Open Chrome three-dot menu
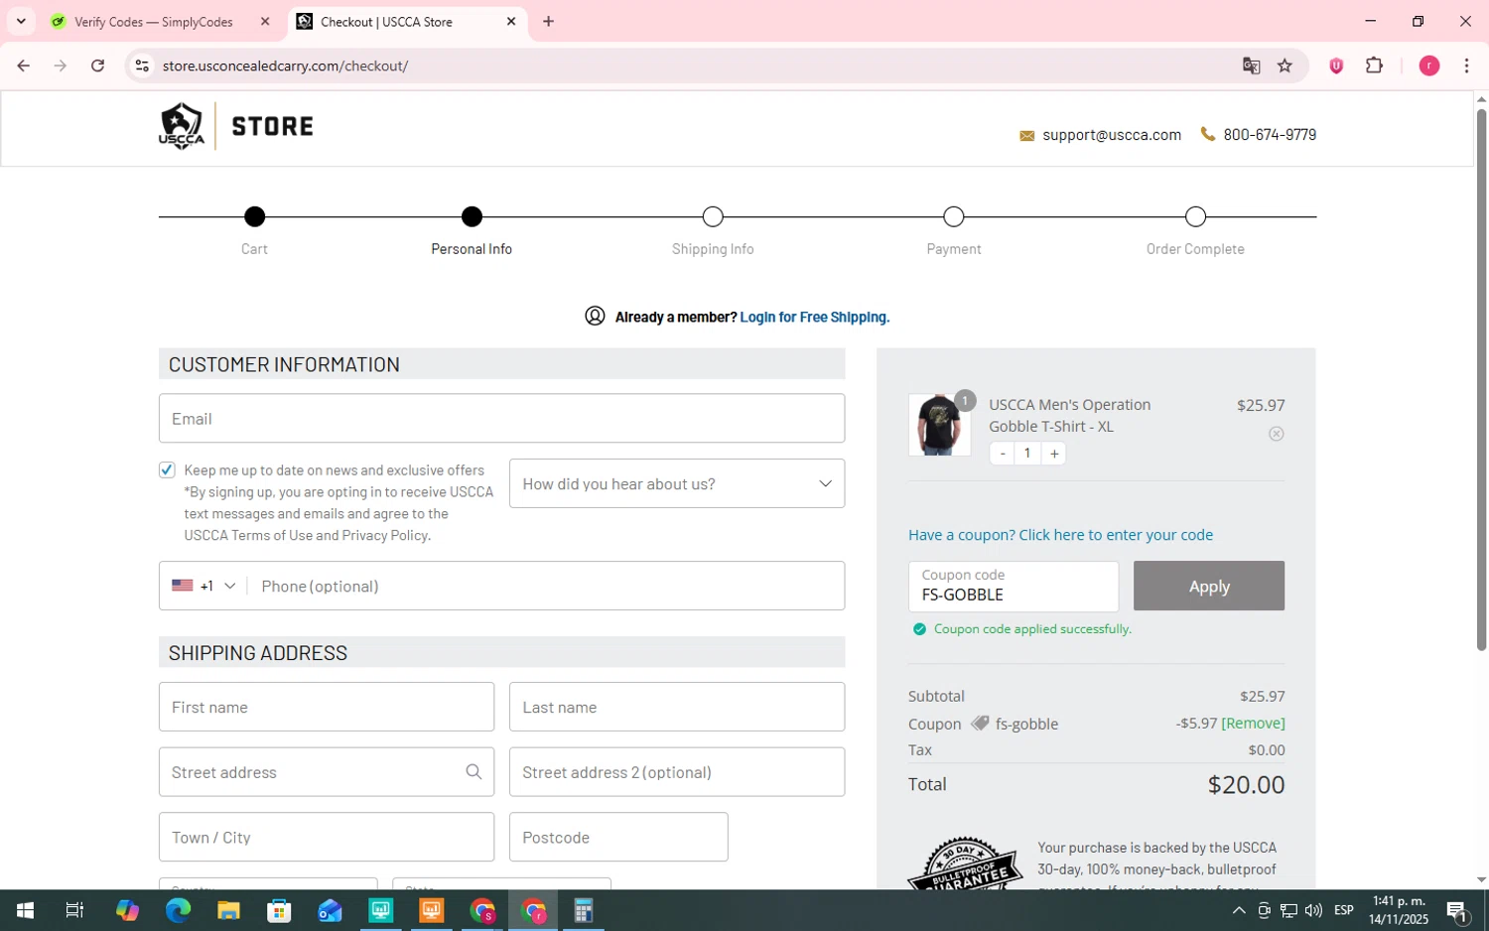The width and height of the screenshot is (1489, 931). click(1466, 66)
